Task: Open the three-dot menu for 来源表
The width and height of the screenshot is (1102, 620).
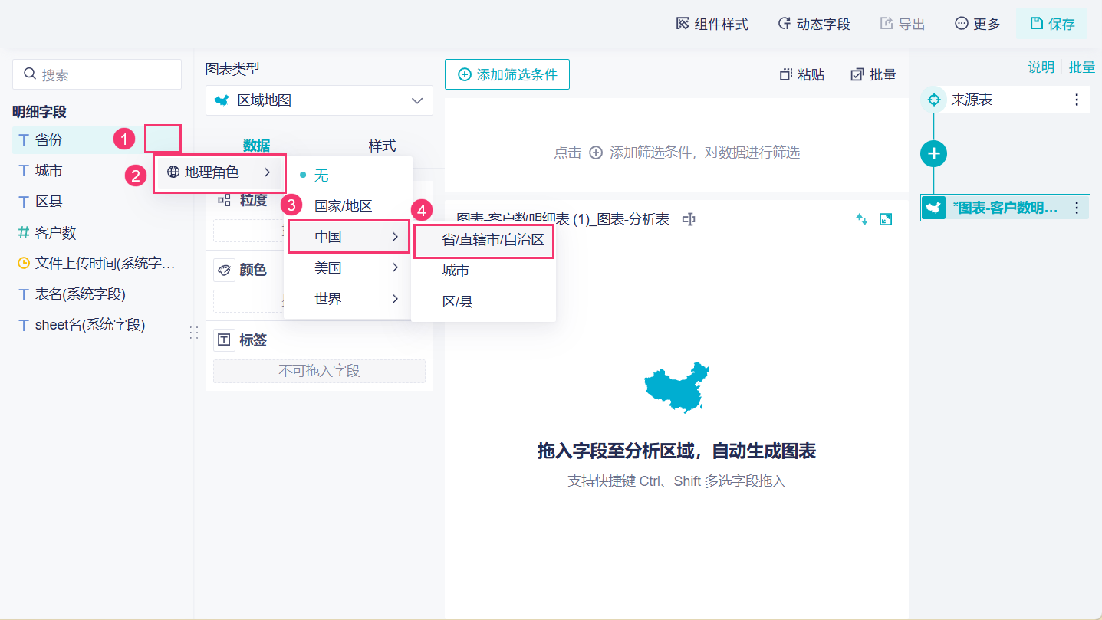Action: click(x=1077, y=100)
